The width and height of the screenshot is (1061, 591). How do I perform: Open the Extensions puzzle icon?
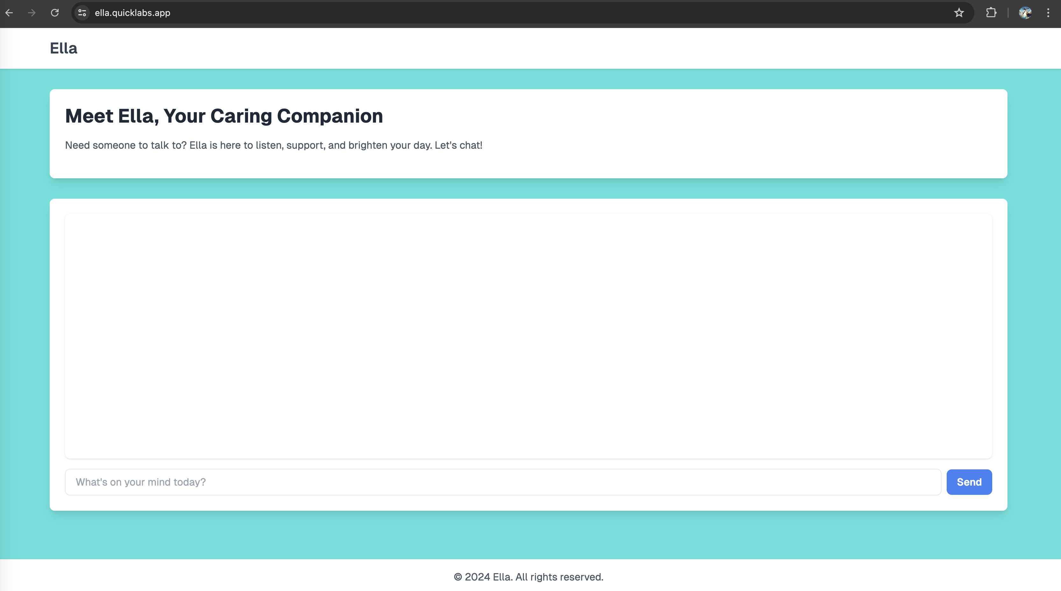coord(991,13)
